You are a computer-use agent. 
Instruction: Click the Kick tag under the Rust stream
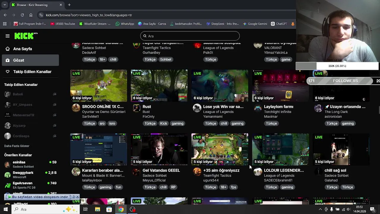(x=164, y=123)
